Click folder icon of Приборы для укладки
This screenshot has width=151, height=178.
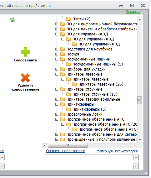point(63,69)
